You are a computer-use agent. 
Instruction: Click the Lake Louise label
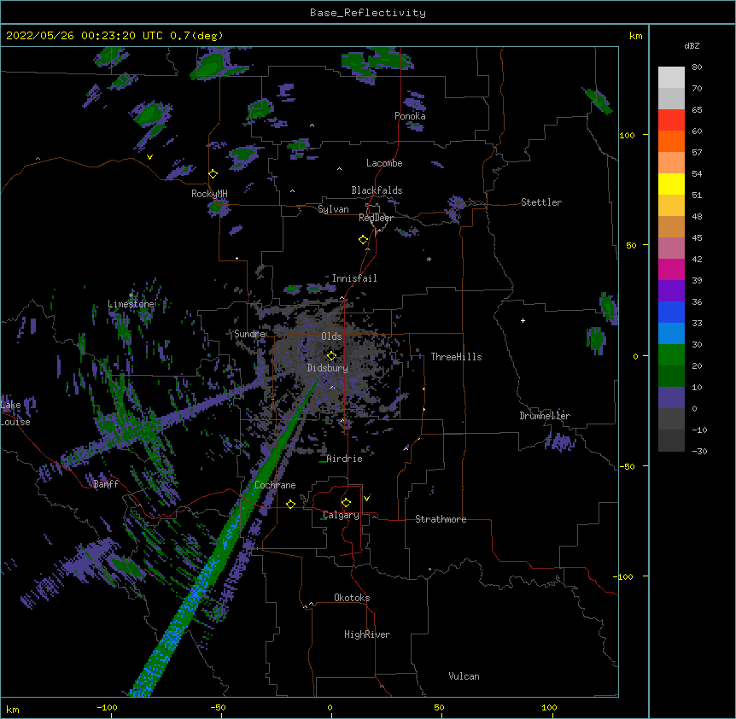coord(15,413)
